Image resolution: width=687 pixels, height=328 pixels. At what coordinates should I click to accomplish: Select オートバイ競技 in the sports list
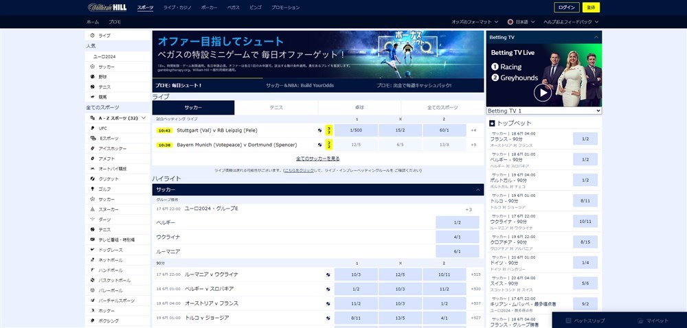[117, 169]
